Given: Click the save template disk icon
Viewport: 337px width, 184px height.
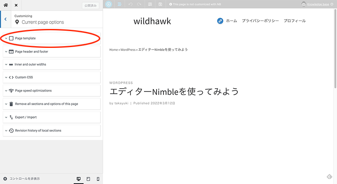Looking at the screenshot, I should point(160,4).
